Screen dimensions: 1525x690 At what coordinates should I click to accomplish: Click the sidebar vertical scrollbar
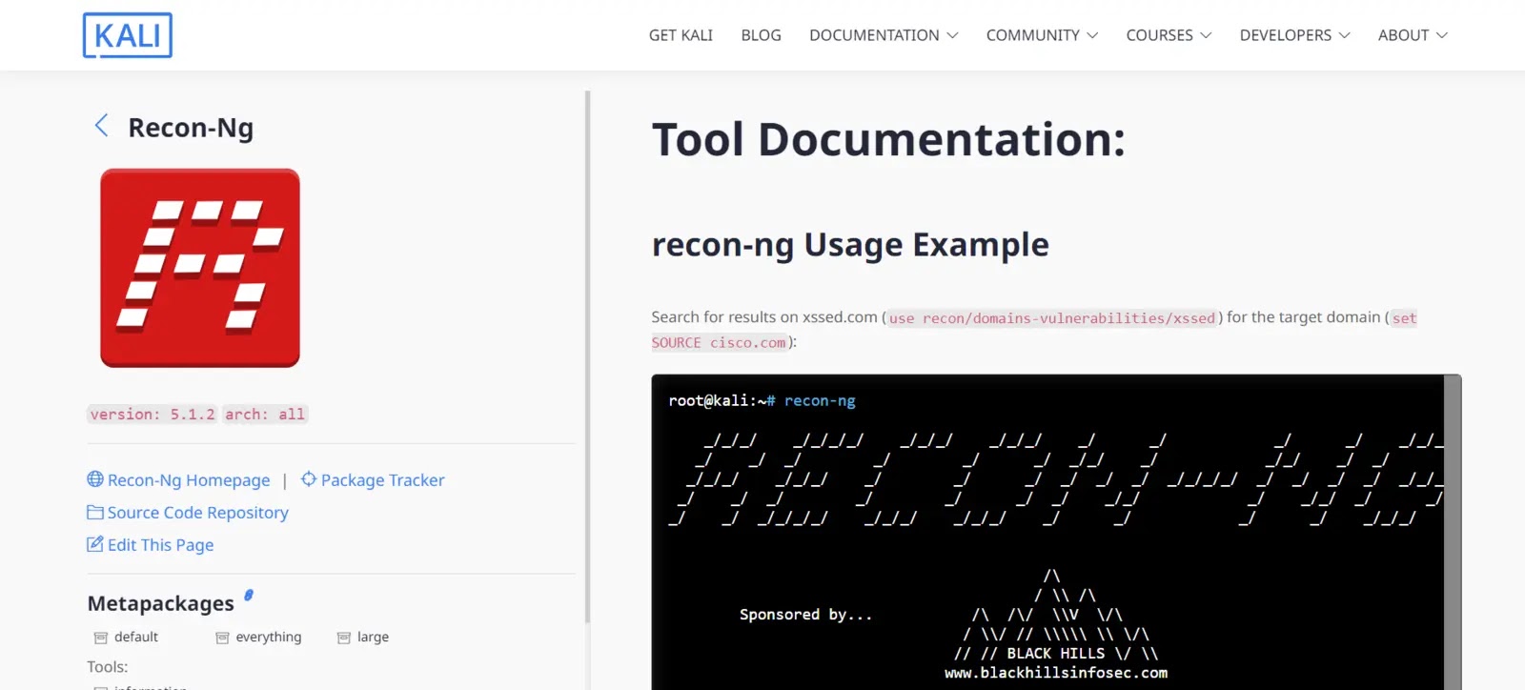click(587, 357)
